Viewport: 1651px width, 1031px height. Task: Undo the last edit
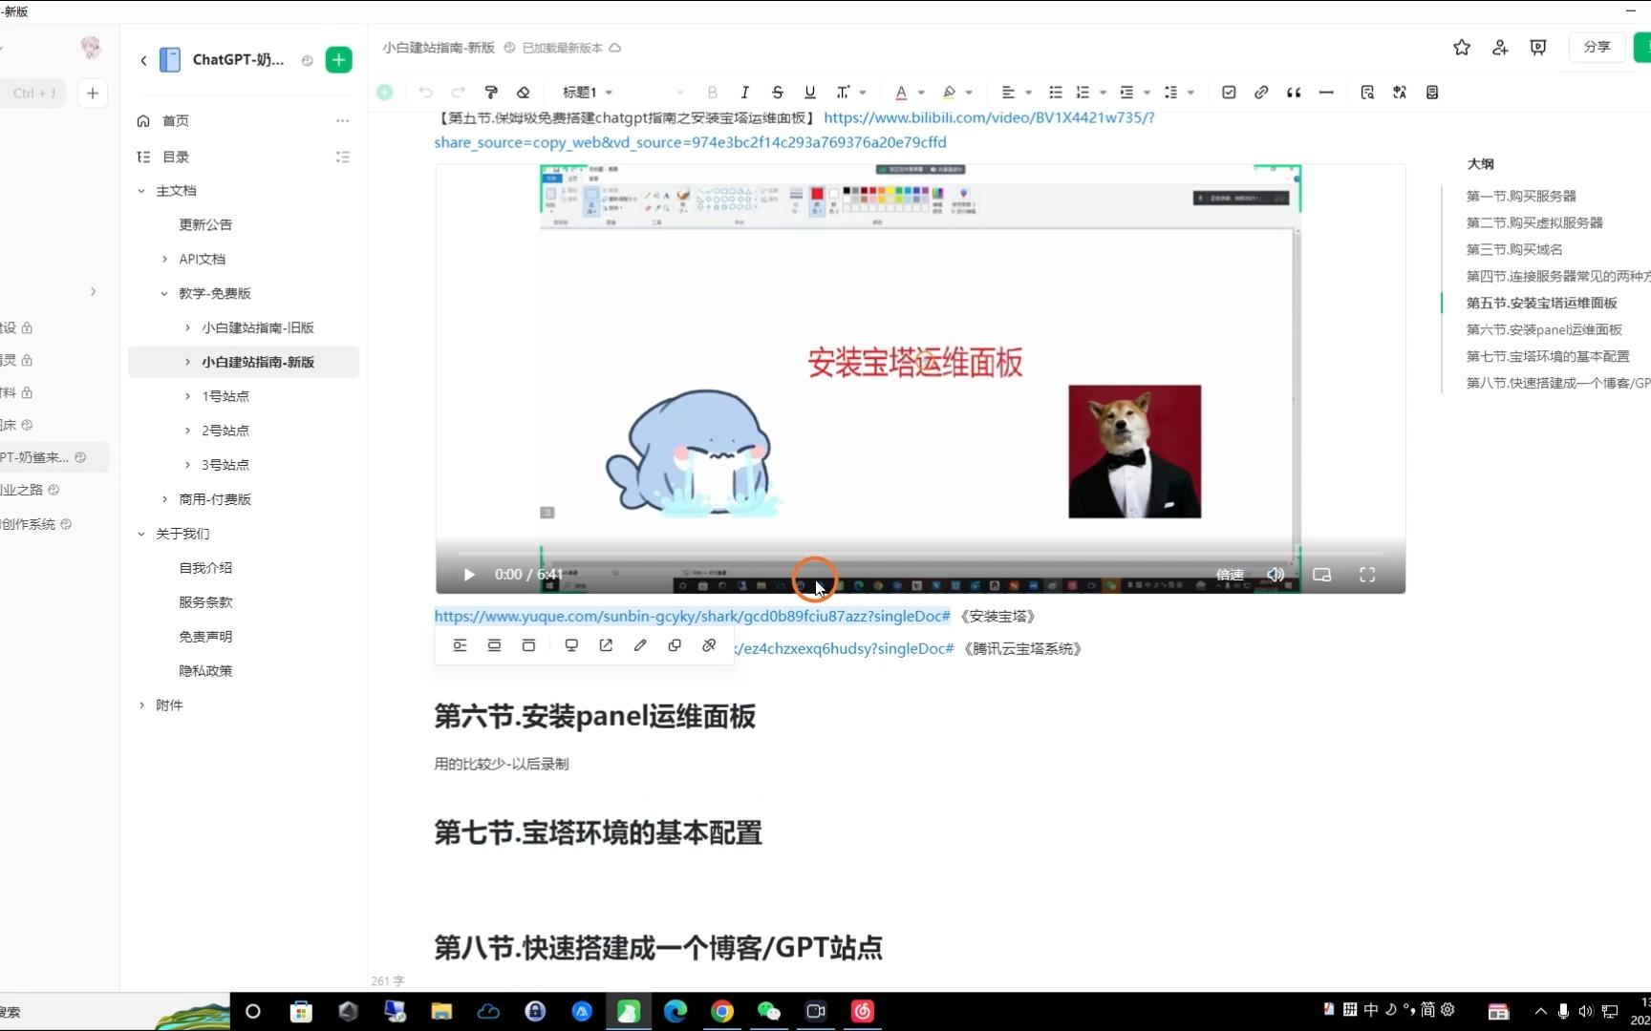point(425,93)
